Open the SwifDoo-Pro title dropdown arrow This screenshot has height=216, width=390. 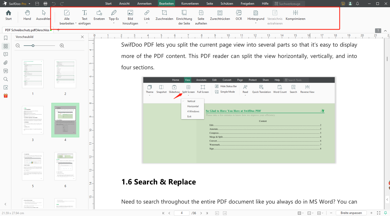[x=29, y=4]
